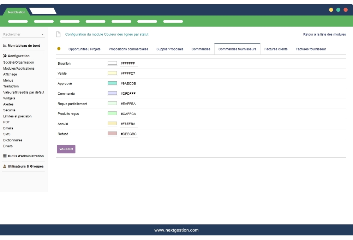Switch to the Factures clients tab
The width and height of the screenshot is (353, 240).
tap(276, 49)
